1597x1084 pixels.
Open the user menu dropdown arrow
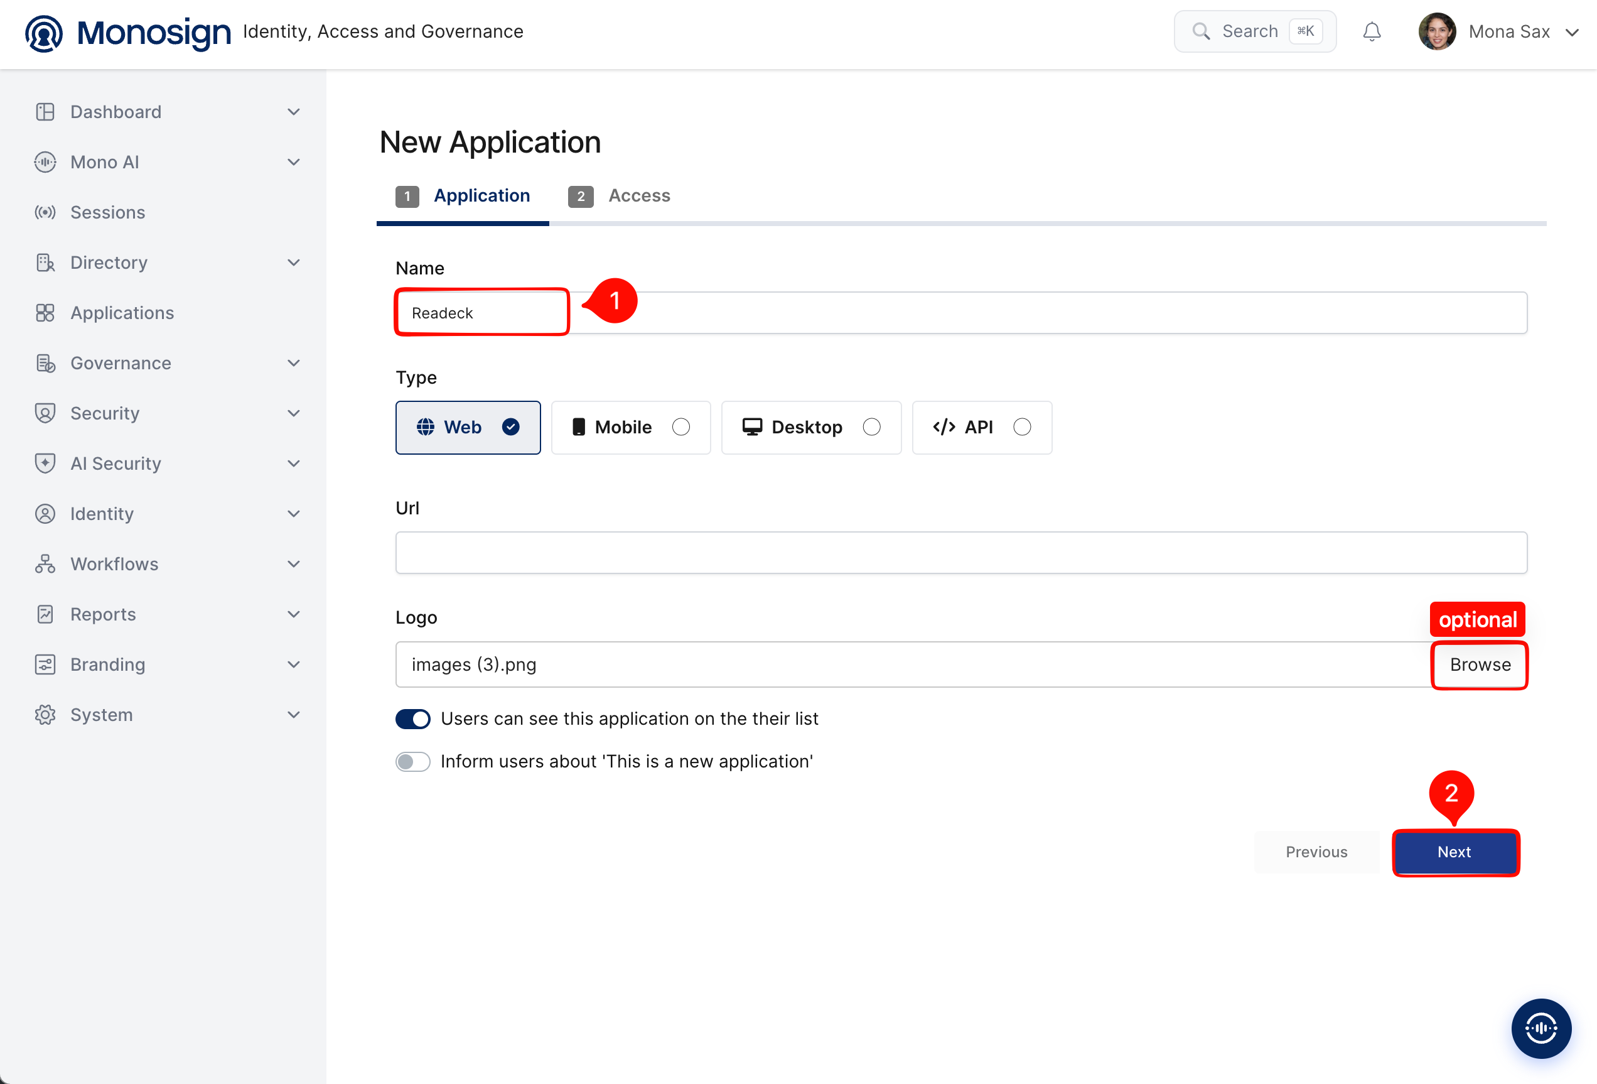pyautogui.click(x=1573, y=32)
